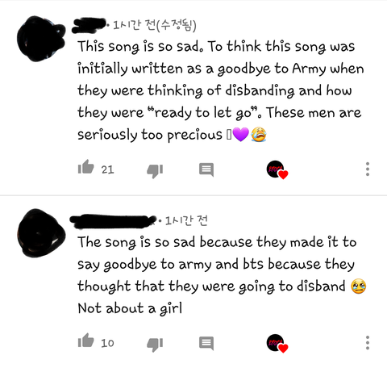Image resolution: width=387 pixels, height=368 pixels.
Task: Open second commenter's profile avatar
Action: (41, 233)
